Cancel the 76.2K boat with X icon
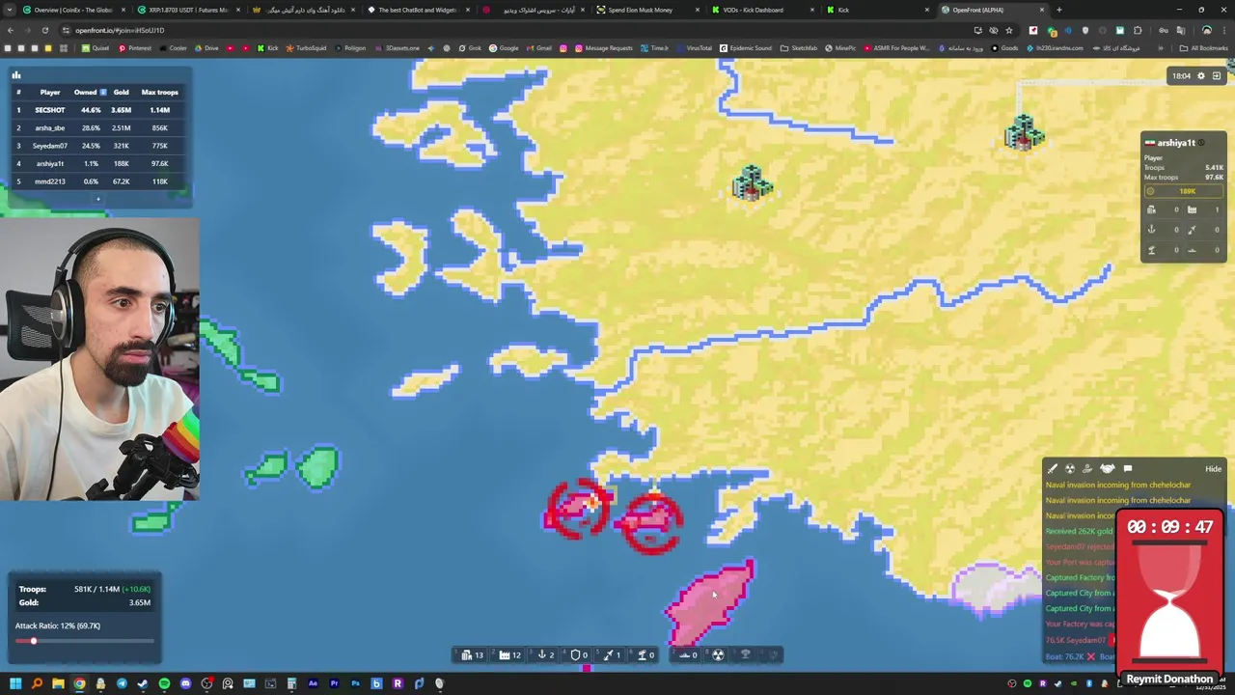This screenshot has height=695, width=1235. [x=1091, y=656]
